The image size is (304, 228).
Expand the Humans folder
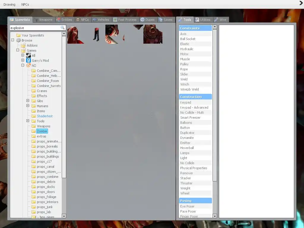[x=28, y=106]
